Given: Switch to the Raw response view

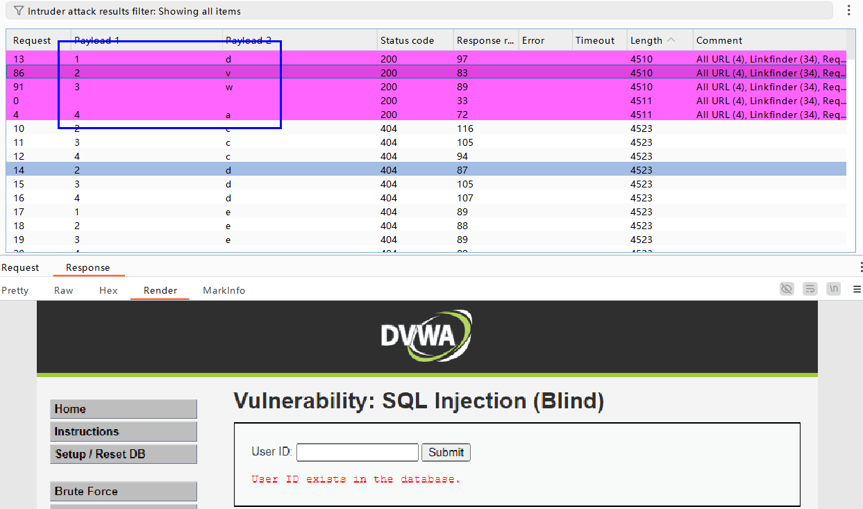Looking at the screenshot, I should point(63,290).
